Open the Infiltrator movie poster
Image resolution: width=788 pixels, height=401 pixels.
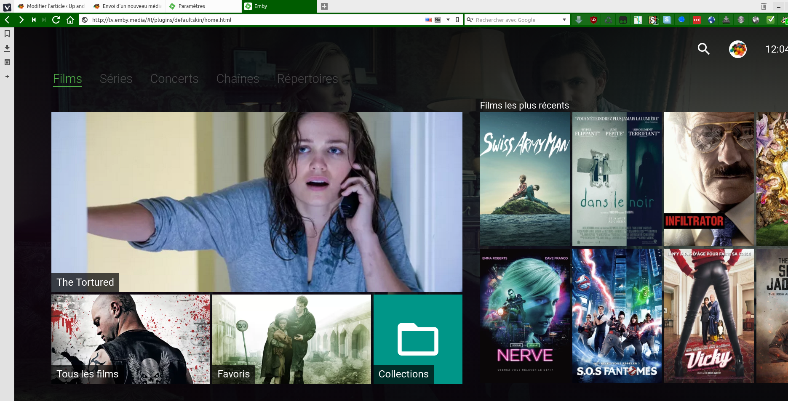click(x=709, y=179)
